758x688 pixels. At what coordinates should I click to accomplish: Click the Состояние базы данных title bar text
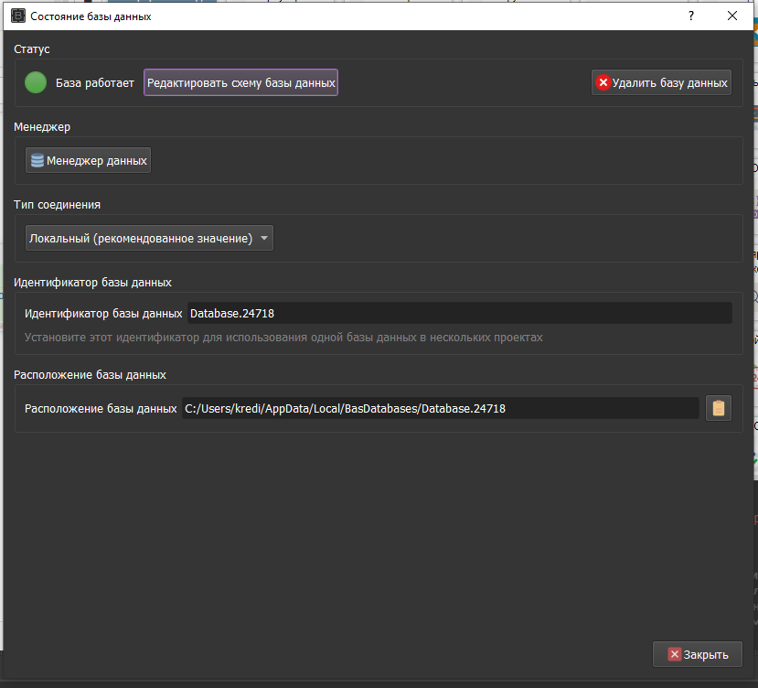(x=91, y=16)
